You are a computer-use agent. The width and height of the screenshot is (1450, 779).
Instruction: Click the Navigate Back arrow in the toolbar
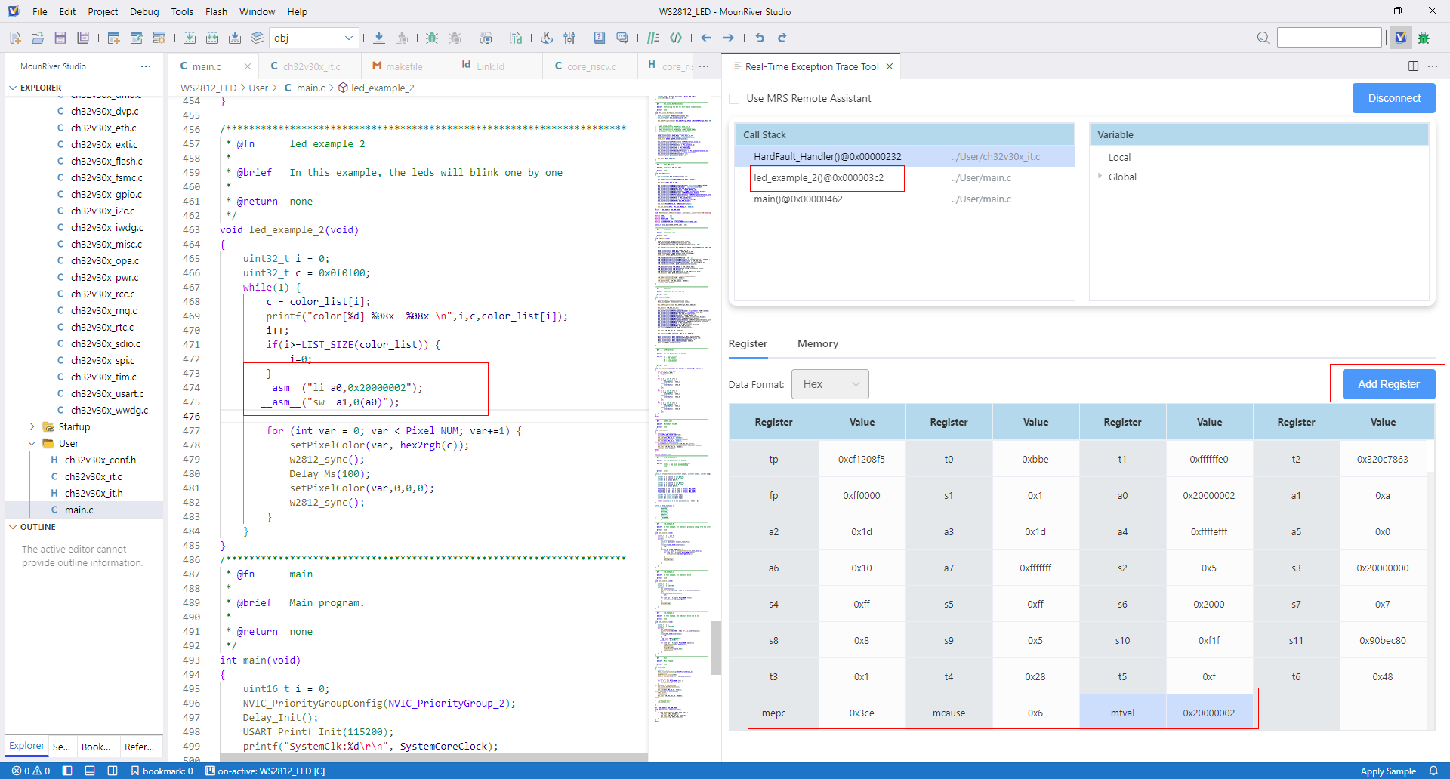[706, 38]
